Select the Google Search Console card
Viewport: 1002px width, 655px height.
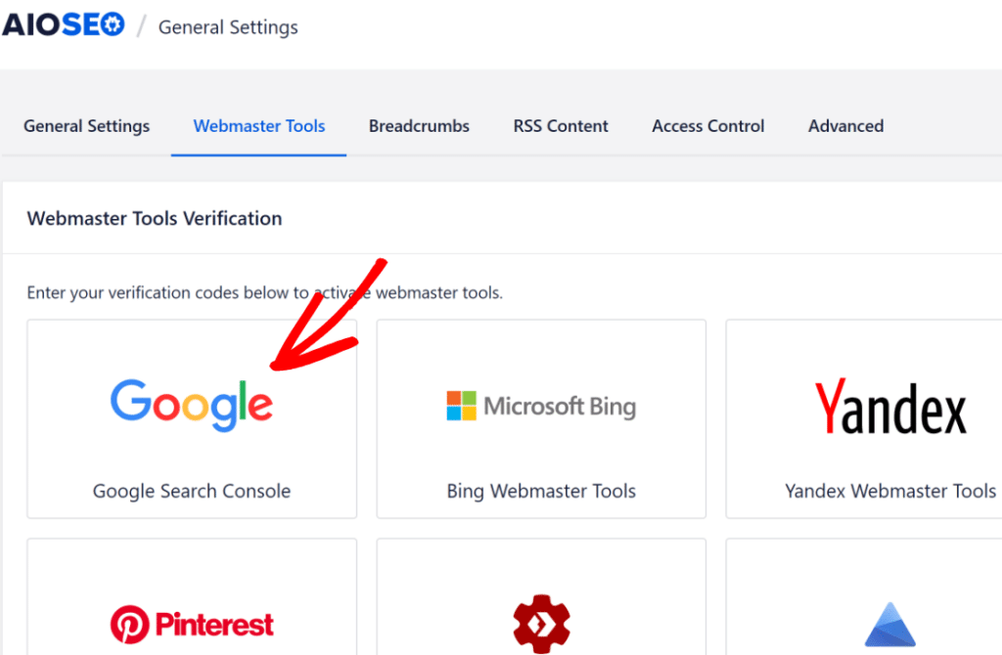191,418
